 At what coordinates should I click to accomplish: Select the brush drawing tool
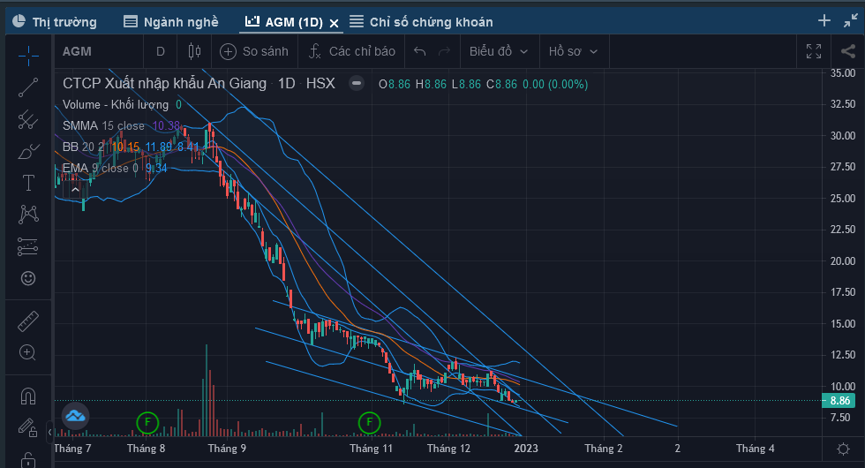(x=28, y=151)
